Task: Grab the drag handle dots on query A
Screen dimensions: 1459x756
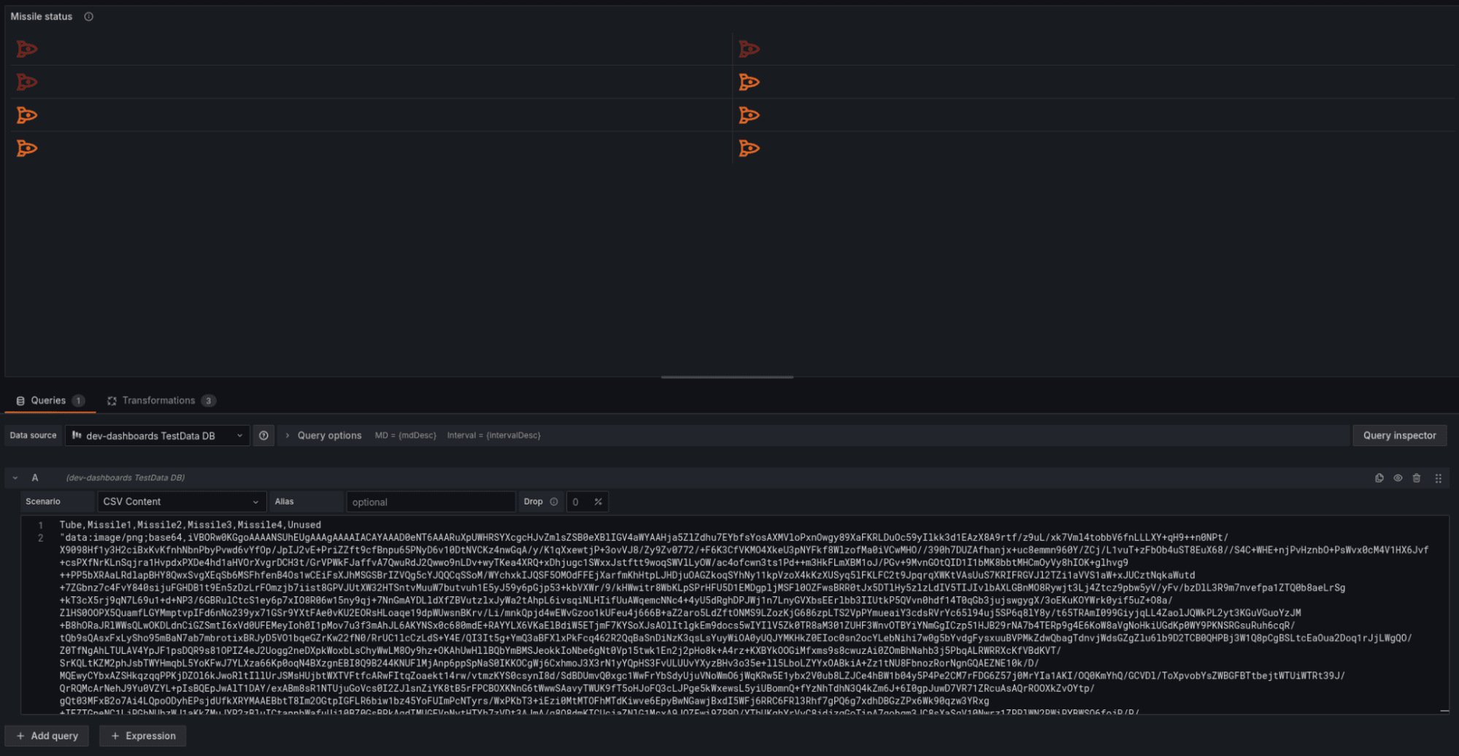Action: click(1439, 478)
